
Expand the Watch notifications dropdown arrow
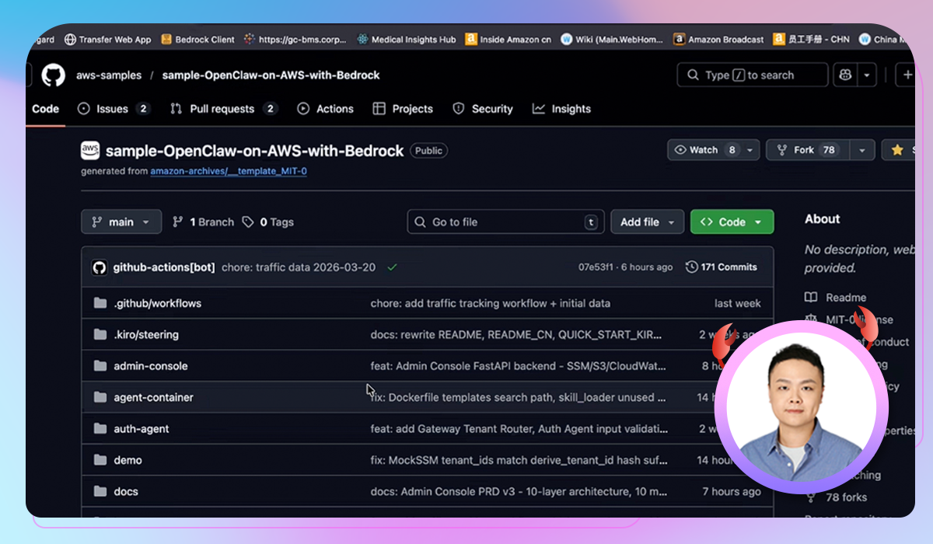(x=750, y=150)
